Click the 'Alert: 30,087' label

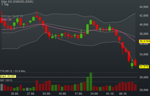[8, 76]
